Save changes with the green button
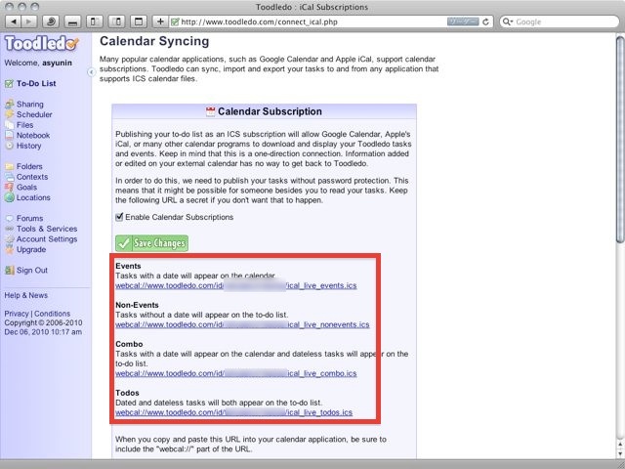Screen dimensions: 625x469 click(x=152, y=243)
